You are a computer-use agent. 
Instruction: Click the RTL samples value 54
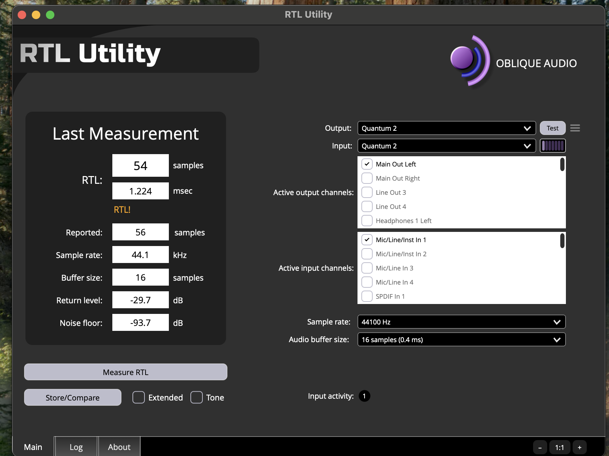coord(140,165)
